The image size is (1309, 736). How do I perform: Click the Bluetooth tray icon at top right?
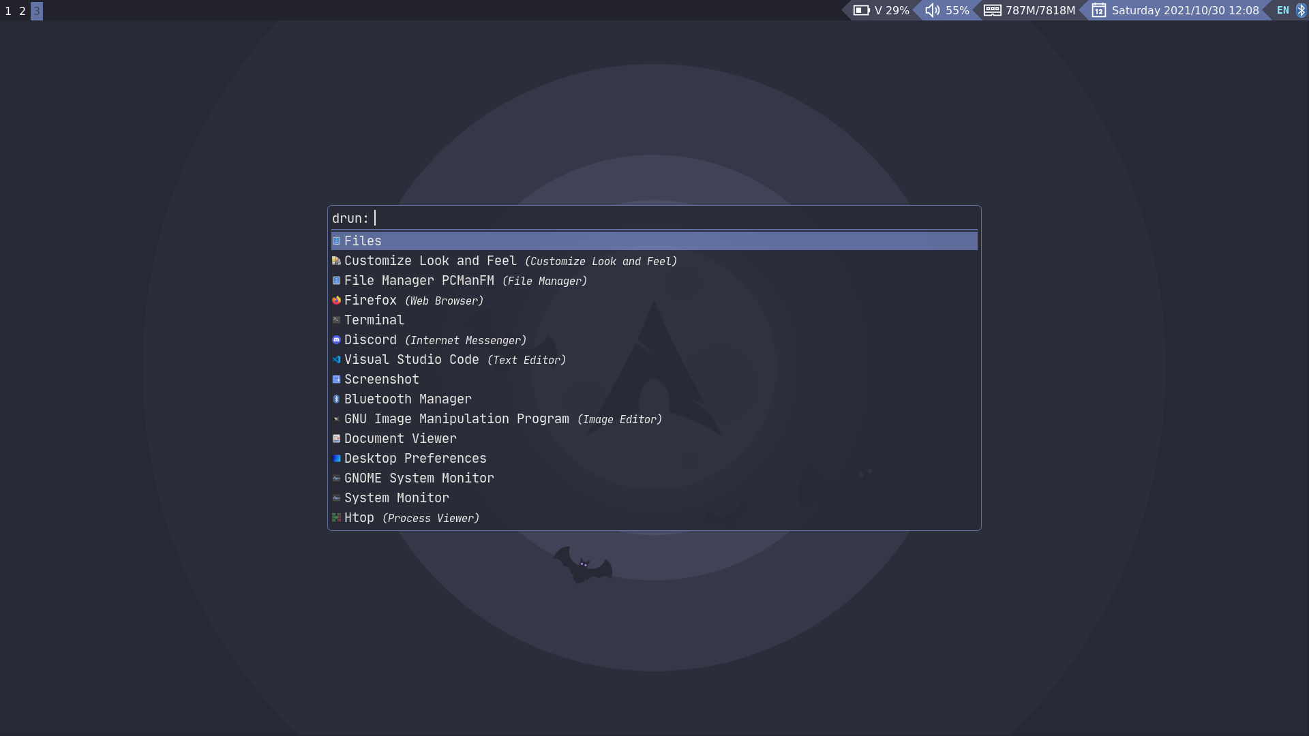click(1300, 10)
